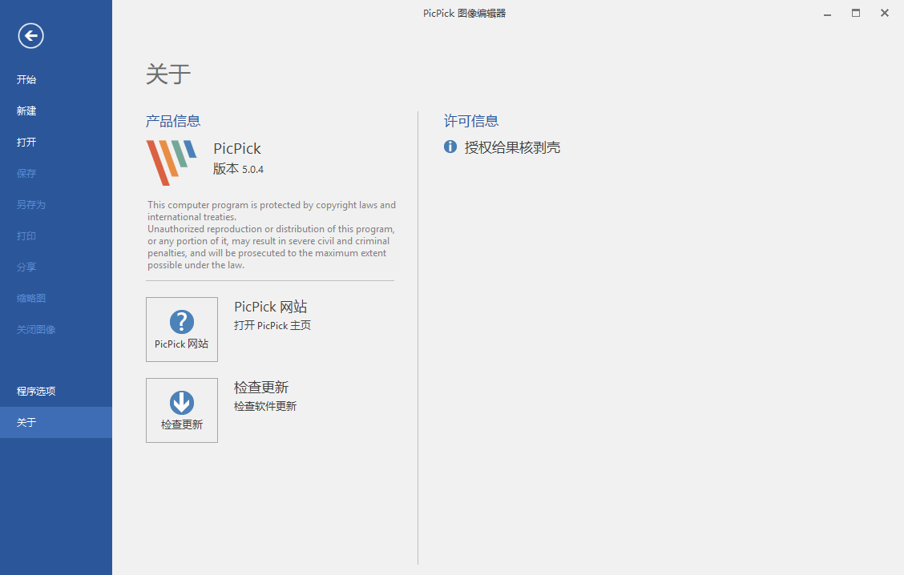Select the highlighted 关于 sidebar item
Image resolution: width=904 pixels, height=575 pixels.
click(56, 422)
